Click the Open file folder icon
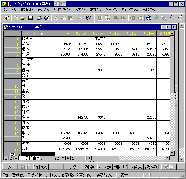Viewport: 186px width, 179px height. 24,18
